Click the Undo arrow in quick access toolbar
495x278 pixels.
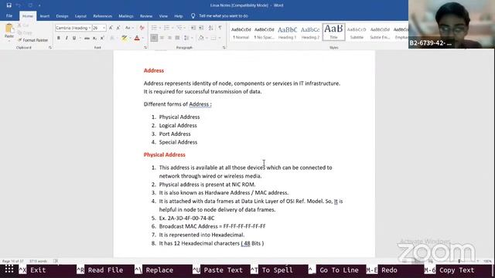click(x=19, y=5)
